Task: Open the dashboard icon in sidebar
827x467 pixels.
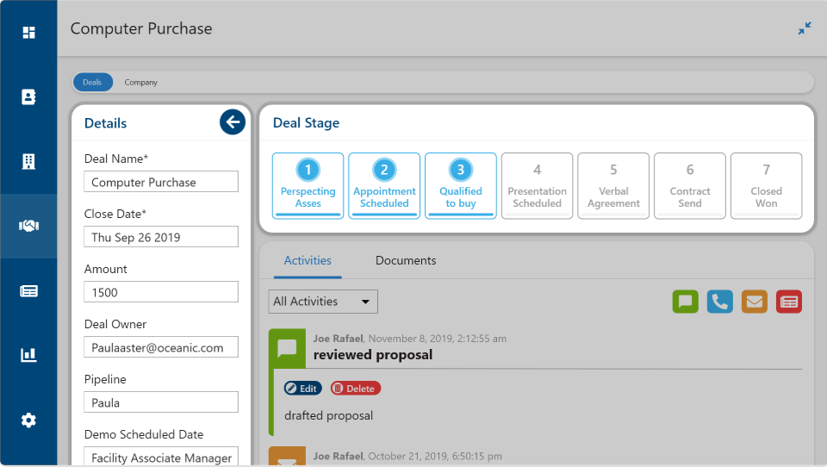Action: click(x=28, y=33)
